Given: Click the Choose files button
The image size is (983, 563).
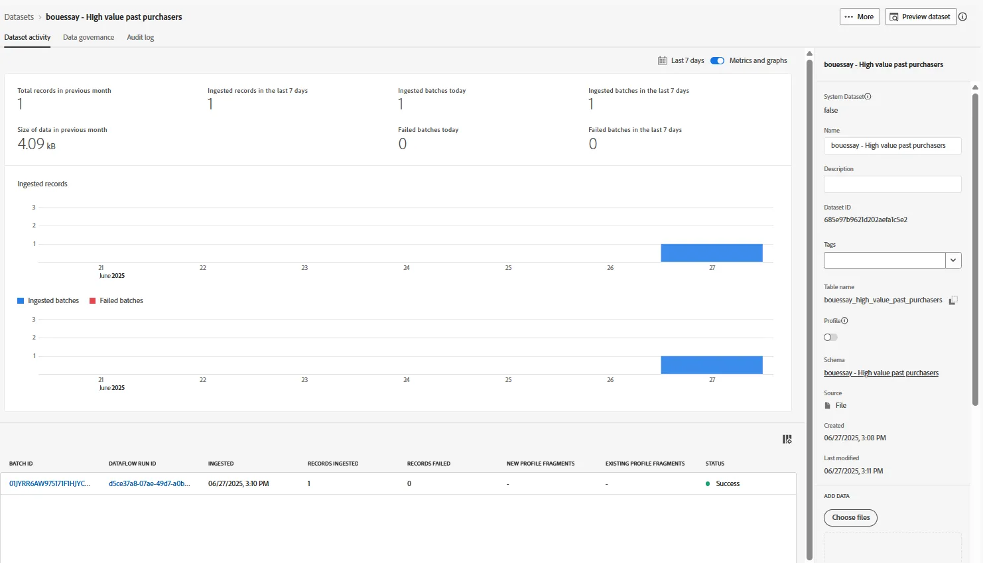Looking at the screenshot, I should click(850, 517).
